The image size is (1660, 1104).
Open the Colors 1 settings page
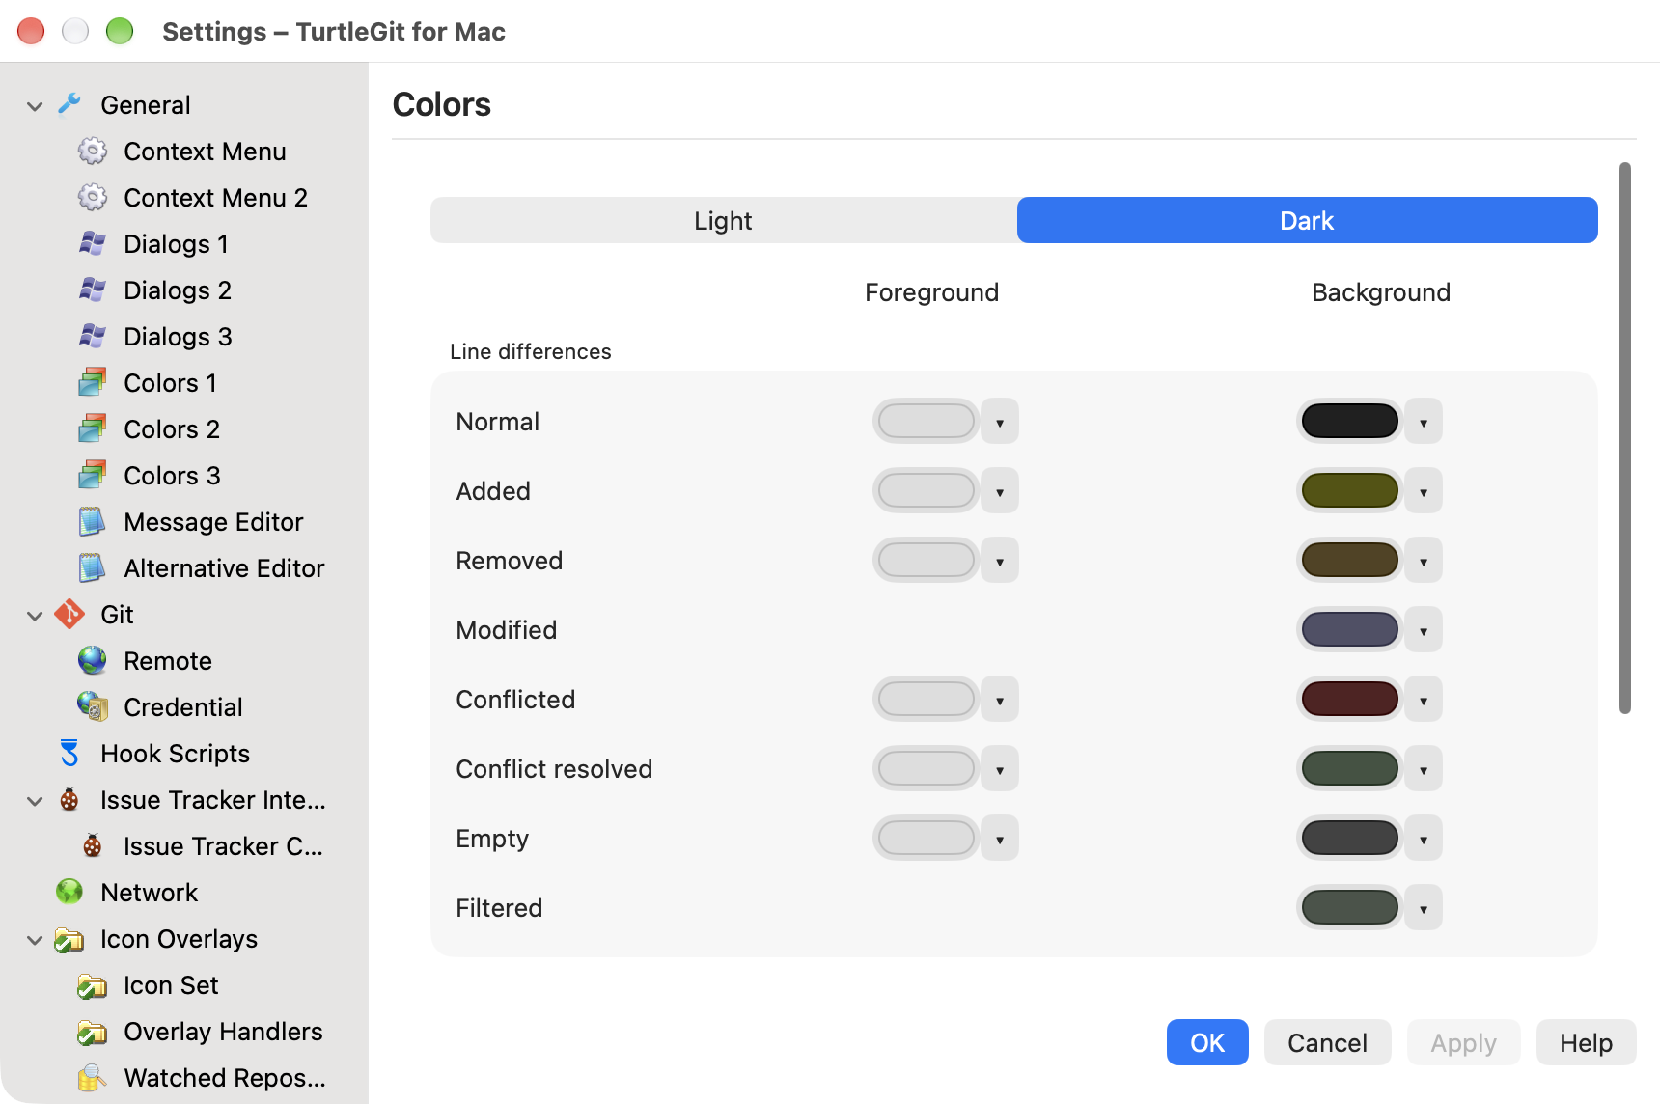tap(170, 383)
